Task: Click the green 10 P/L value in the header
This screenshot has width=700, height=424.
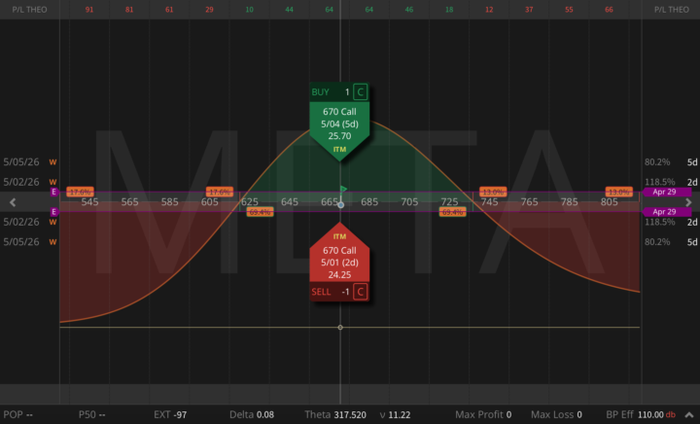Action: (x=249, y=10)
